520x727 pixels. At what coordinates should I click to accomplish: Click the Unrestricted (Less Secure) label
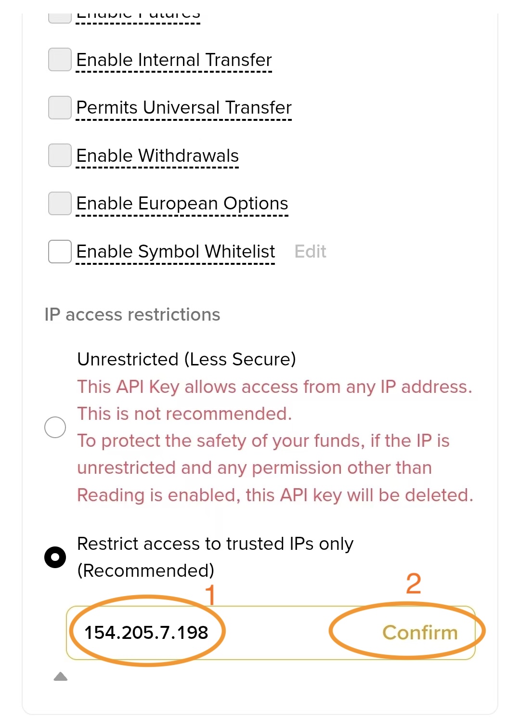point(187,359)
